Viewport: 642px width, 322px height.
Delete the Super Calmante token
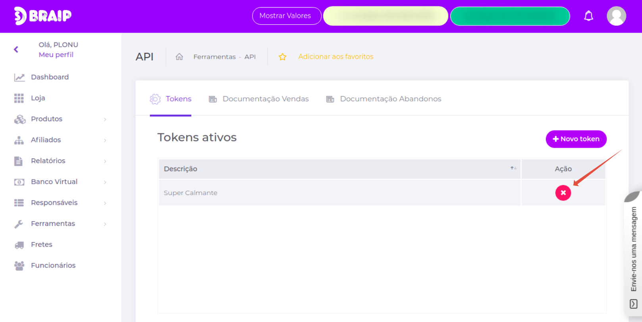click(x=563, y=193)
